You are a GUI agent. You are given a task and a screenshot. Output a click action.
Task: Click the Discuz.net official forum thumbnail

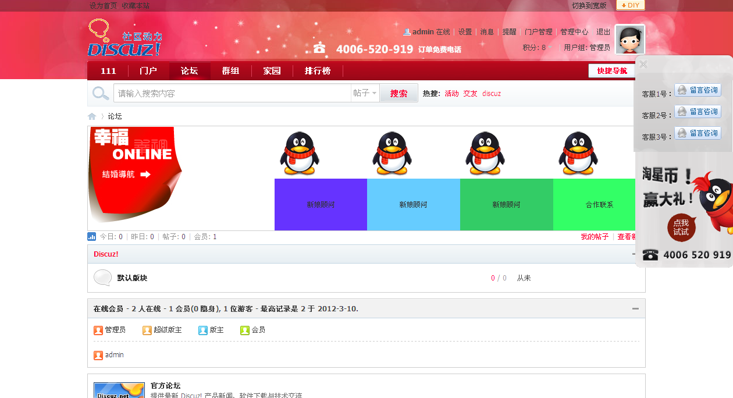[x=119, y=390]
